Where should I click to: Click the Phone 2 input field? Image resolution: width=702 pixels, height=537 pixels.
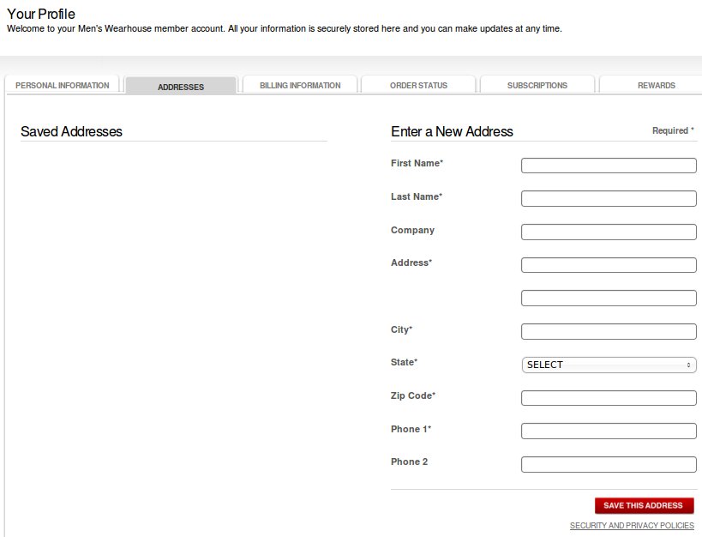(x=609, y=464)
